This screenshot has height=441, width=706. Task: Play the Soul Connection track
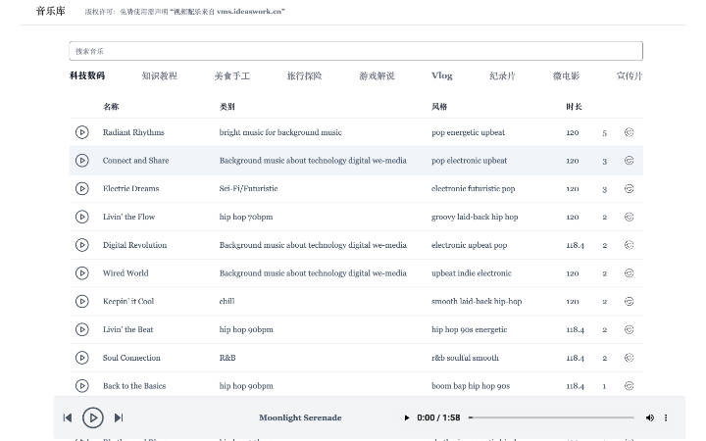[x=82, y=358]
